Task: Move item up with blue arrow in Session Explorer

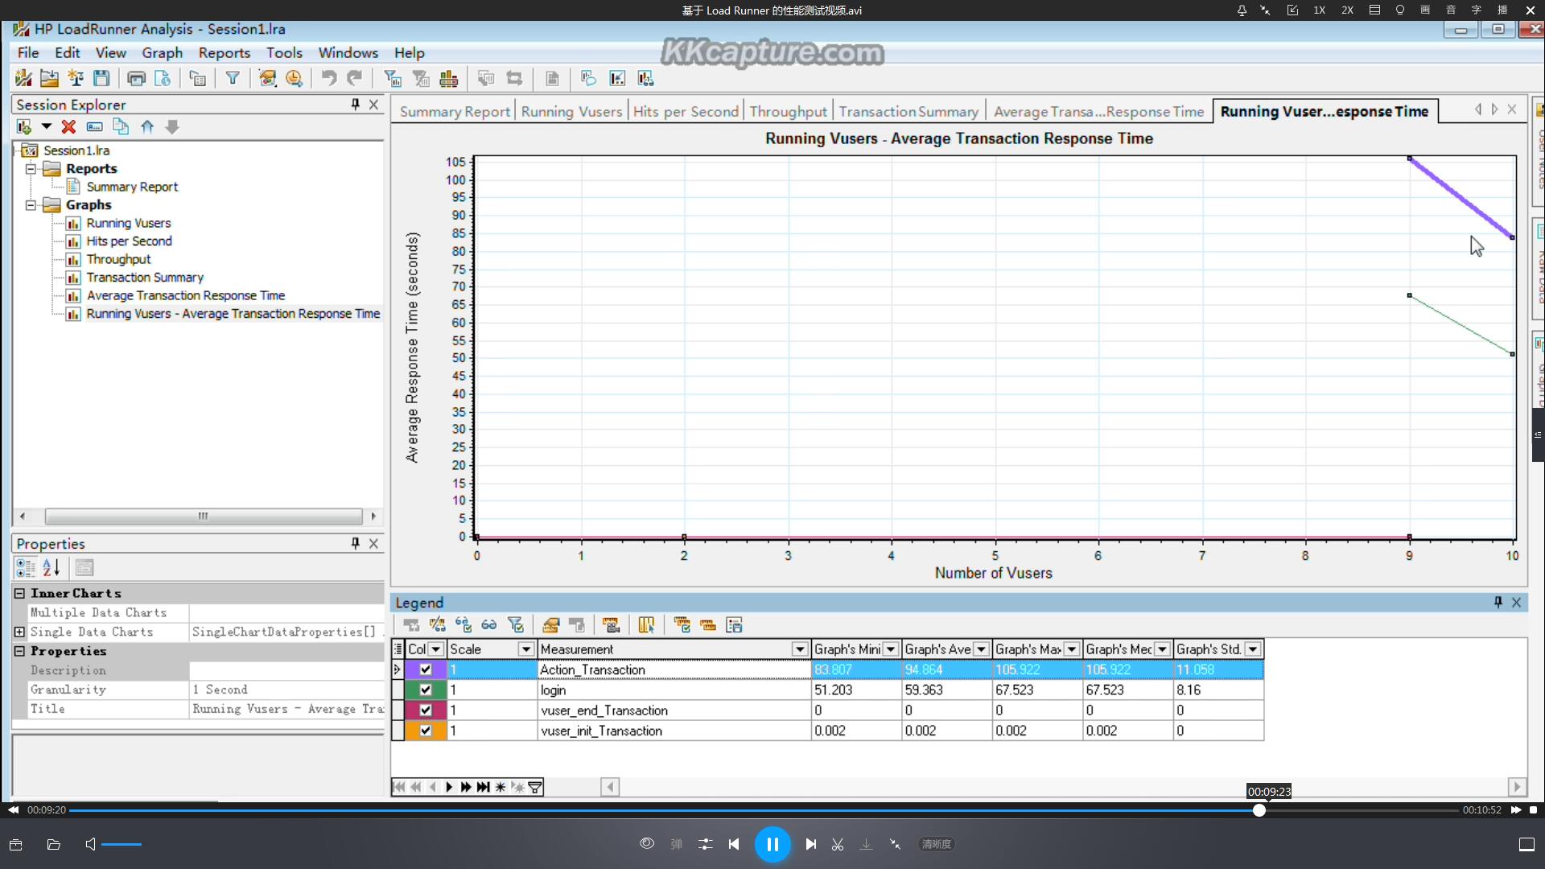Action: pyautogui.click(x=146, y=126)
